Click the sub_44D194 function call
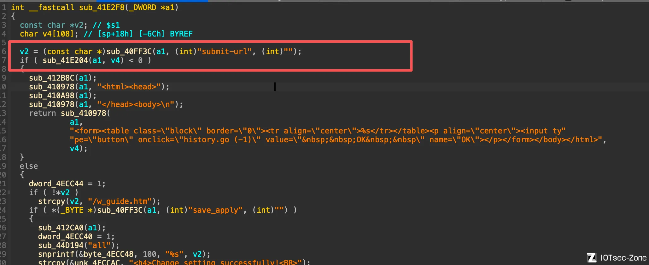The width and height of the screenshot is (649, 265). click(x=61, y=245)
